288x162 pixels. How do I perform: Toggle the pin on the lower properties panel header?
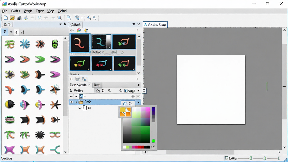click(138, 85)
